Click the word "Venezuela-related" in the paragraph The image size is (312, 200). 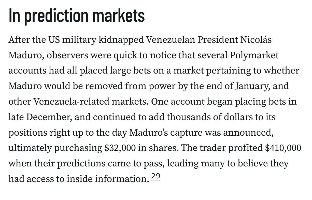tap(72, 102)
